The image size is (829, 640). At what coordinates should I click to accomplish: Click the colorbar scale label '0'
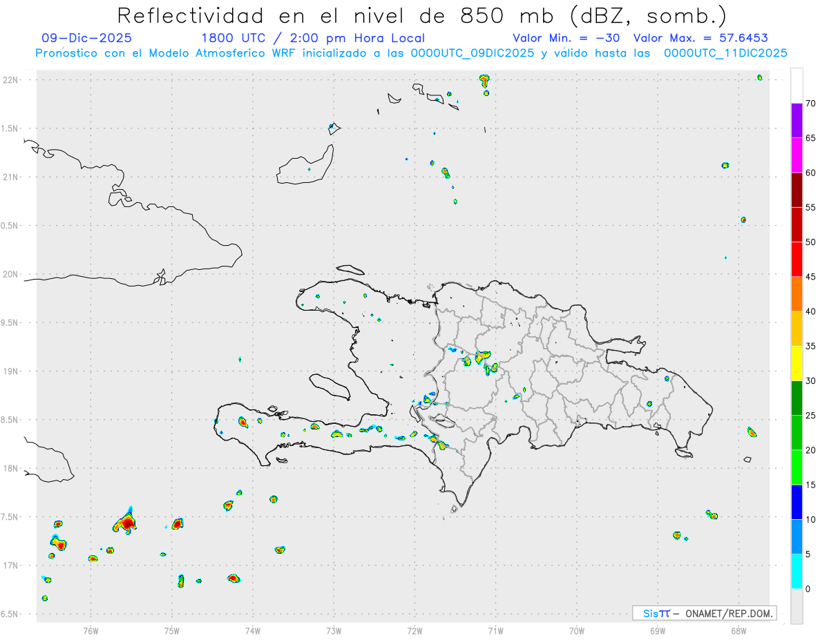click(x=808, y=589)
